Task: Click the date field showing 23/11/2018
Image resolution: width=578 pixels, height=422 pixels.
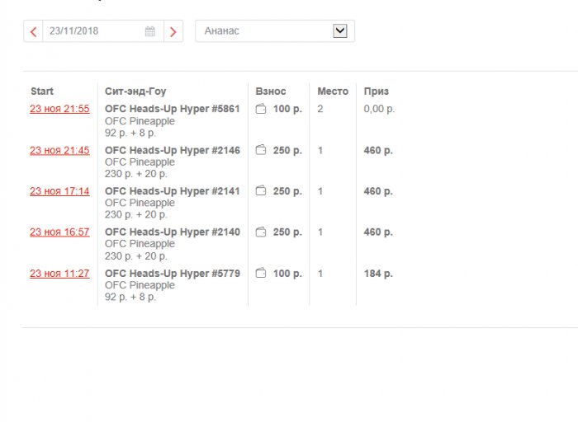Action: pyautogui.click(x=103, y=31)
